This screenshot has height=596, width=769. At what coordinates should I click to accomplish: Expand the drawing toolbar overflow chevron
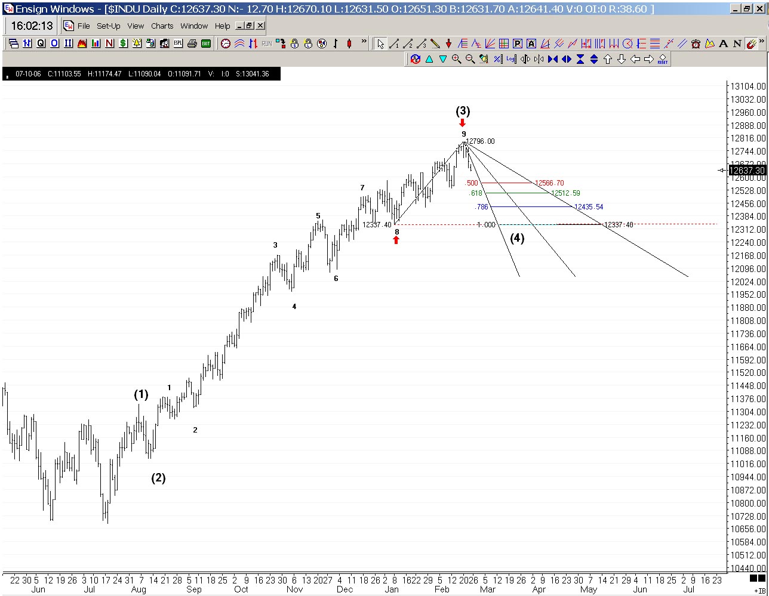pos(763,41)
